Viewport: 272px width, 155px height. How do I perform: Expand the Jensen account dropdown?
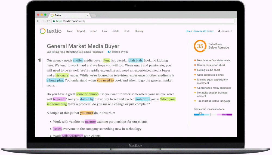click(231, 31)
